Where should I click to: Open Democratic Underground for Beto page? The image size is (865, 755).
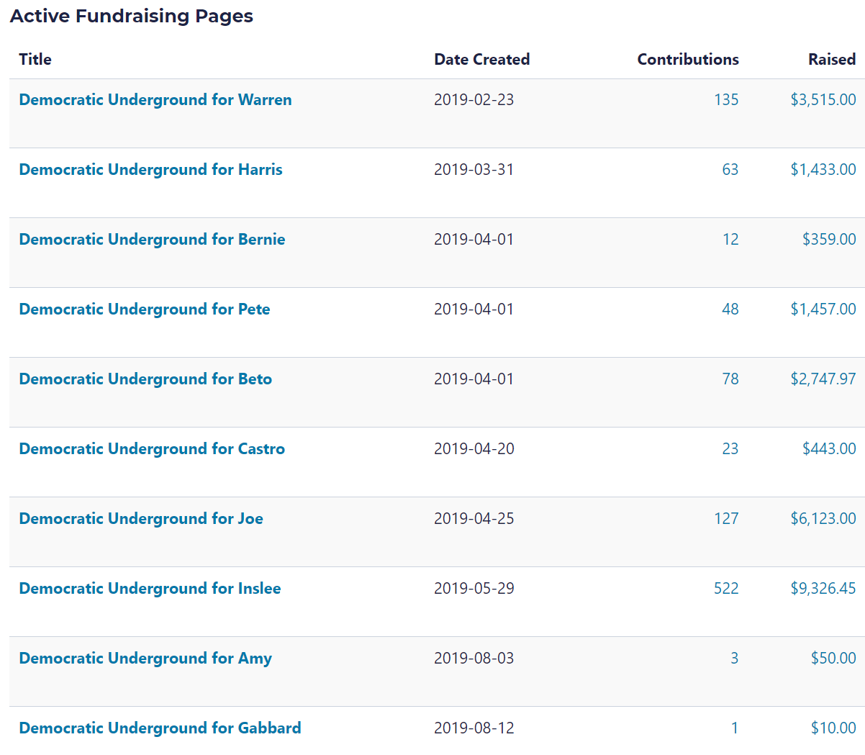click(145, 379)
